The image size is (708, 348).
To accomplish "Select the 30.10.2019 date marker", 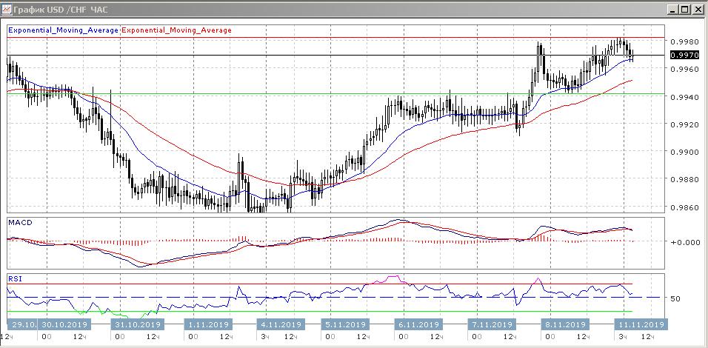I will [x=64, y=324].
